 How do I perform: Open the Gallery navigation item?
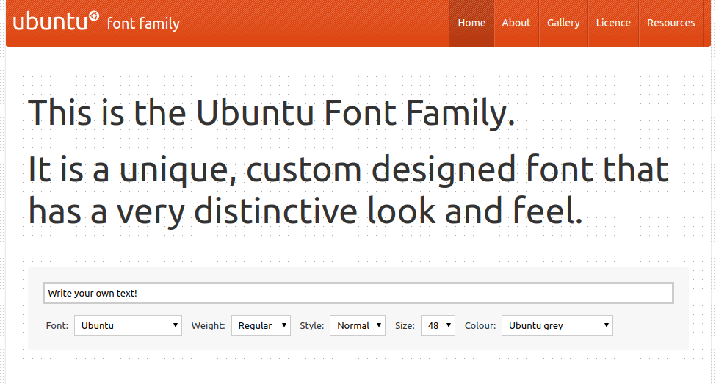click(563, 23)
